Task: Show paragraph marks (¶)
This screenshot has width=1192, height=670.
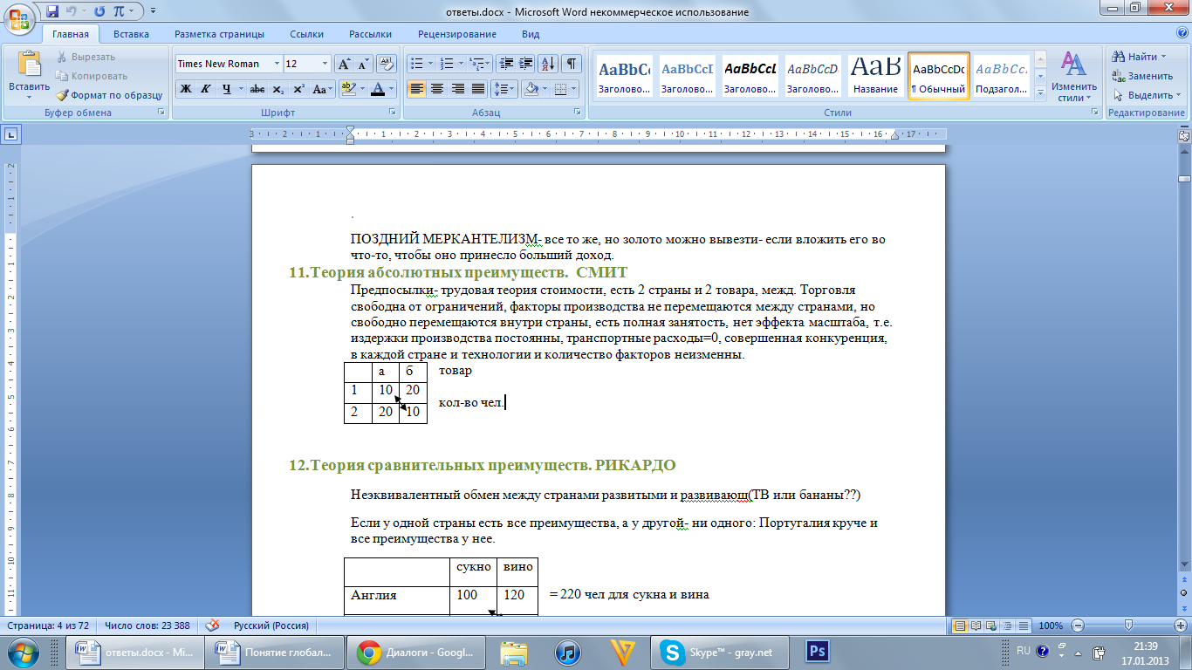Action: click(x=572, y=64)
